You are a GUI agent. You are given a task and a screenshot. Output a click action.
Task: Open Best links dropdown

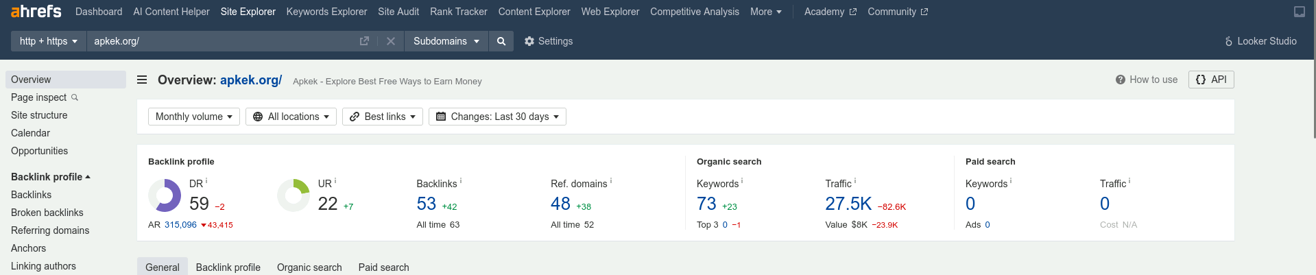click(x=383, y=117)
